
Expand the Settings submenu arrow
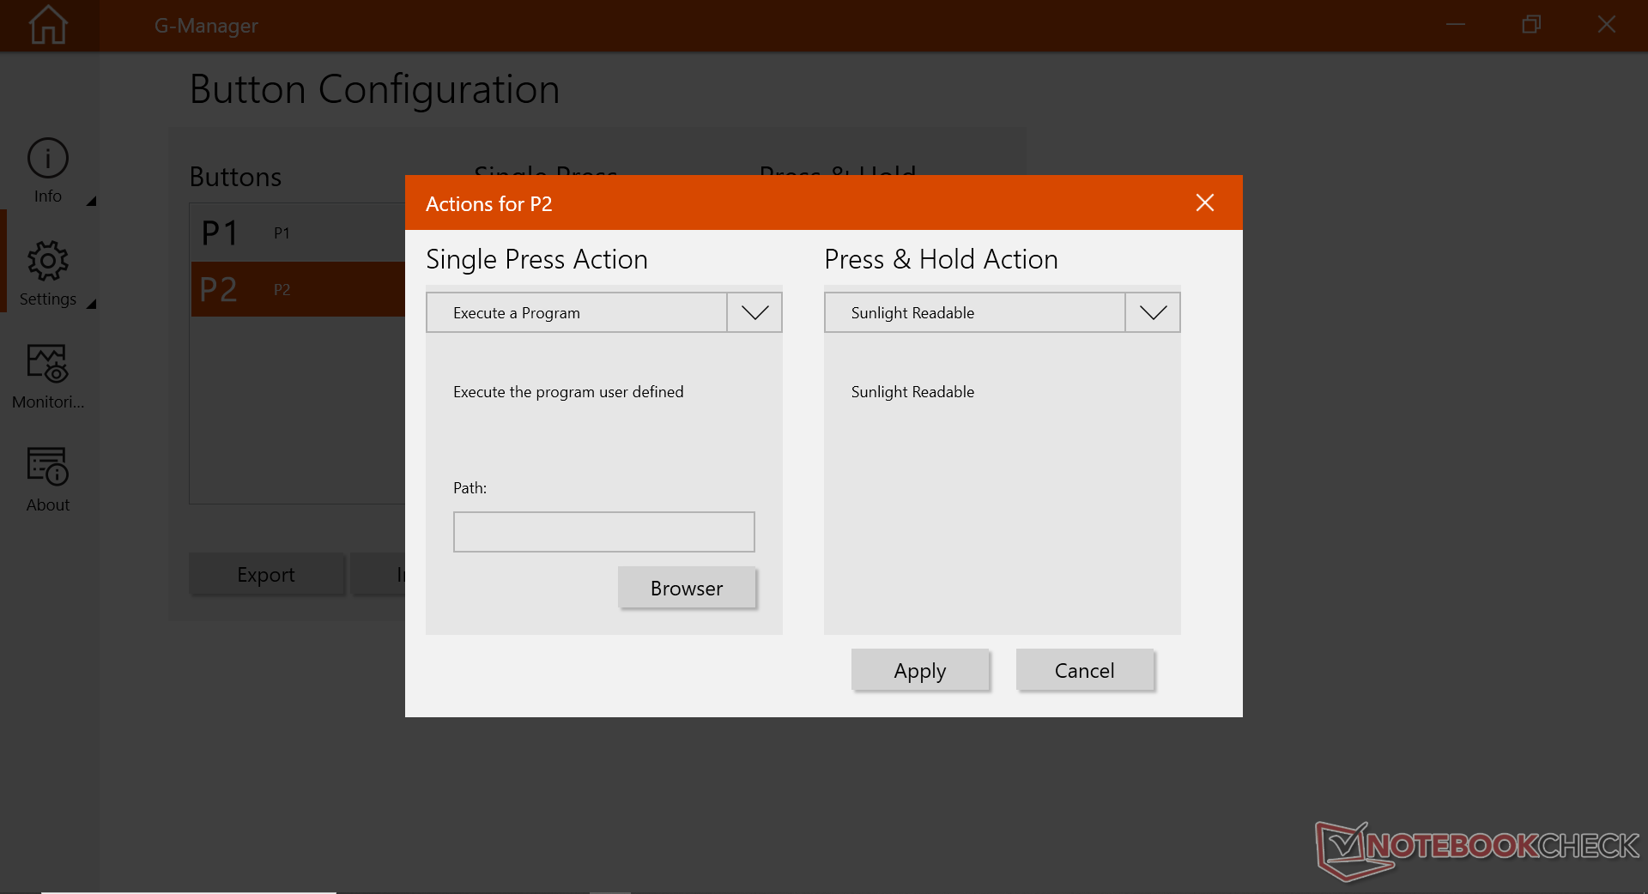coord(91,304)
